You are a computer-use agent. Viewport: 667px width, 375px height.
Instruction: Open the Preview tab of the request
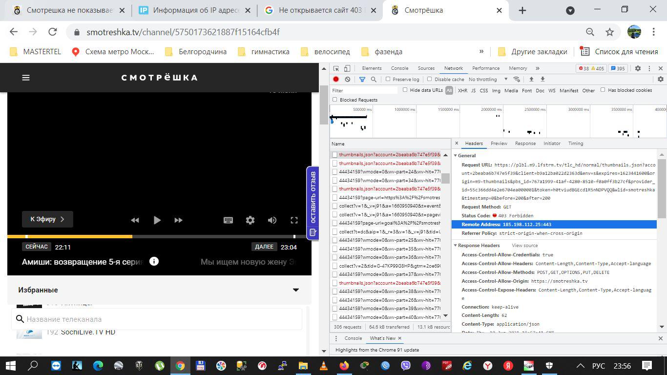pos(499,144)
